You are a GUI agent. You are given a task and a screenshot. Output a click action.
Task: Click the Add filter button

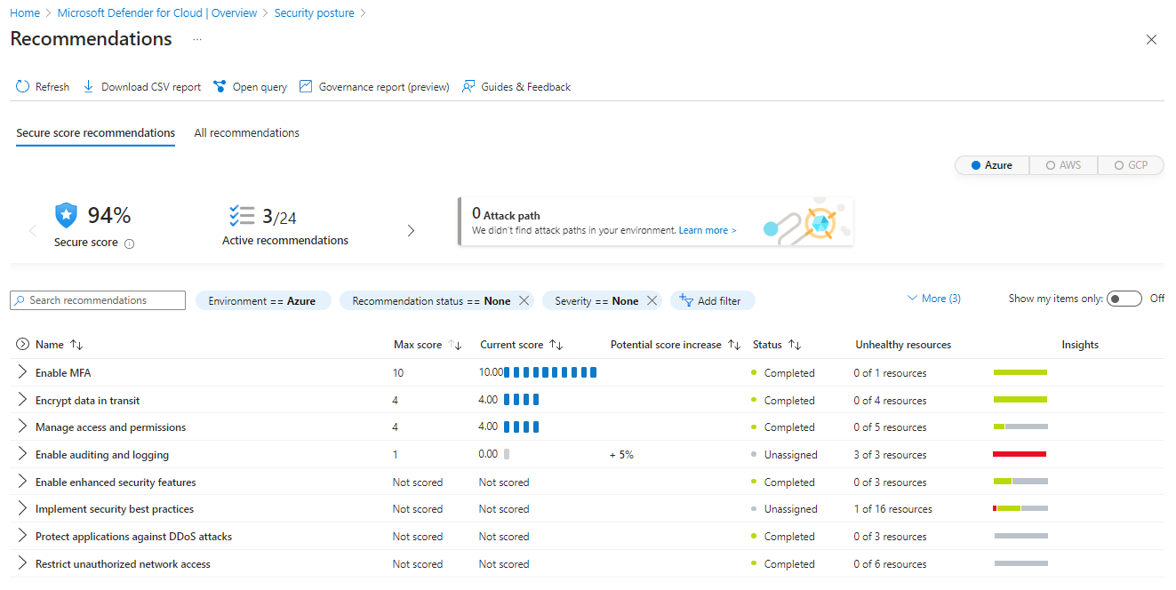pos(711,301)
